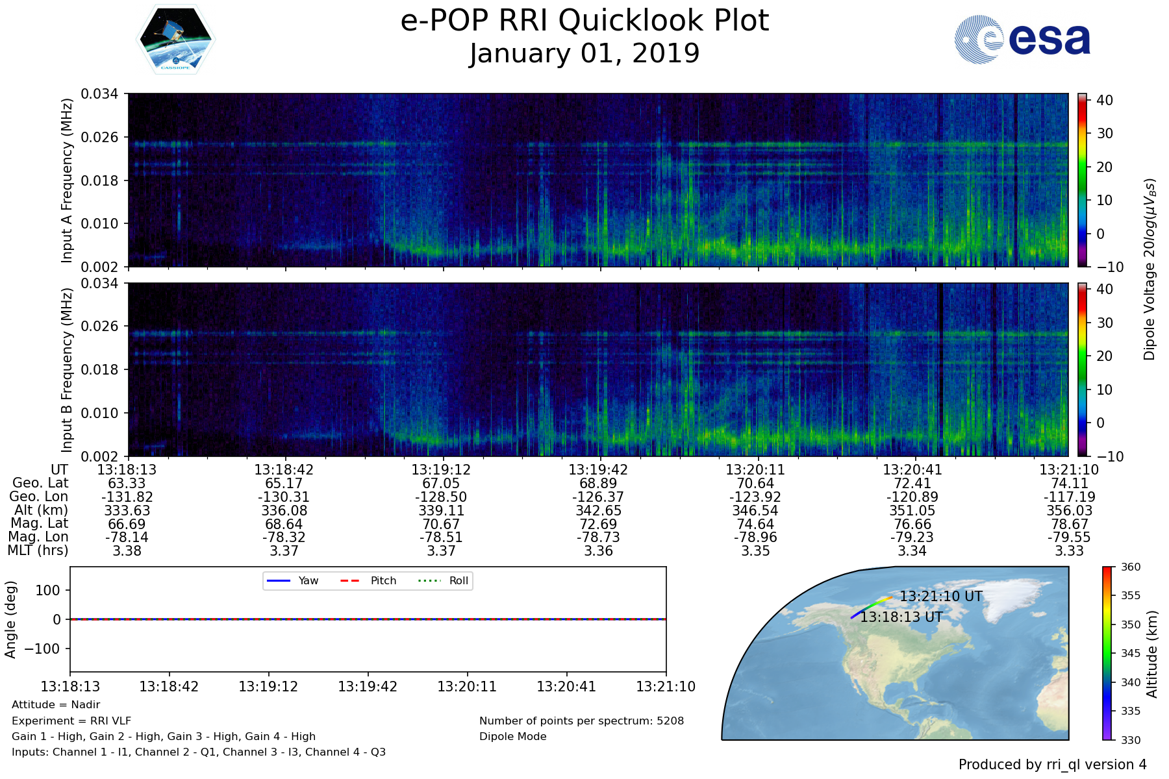This screenshot has height=779, width=1169.
Task: Click the Input A Frequency axis label
Action: tap(66, 180)
